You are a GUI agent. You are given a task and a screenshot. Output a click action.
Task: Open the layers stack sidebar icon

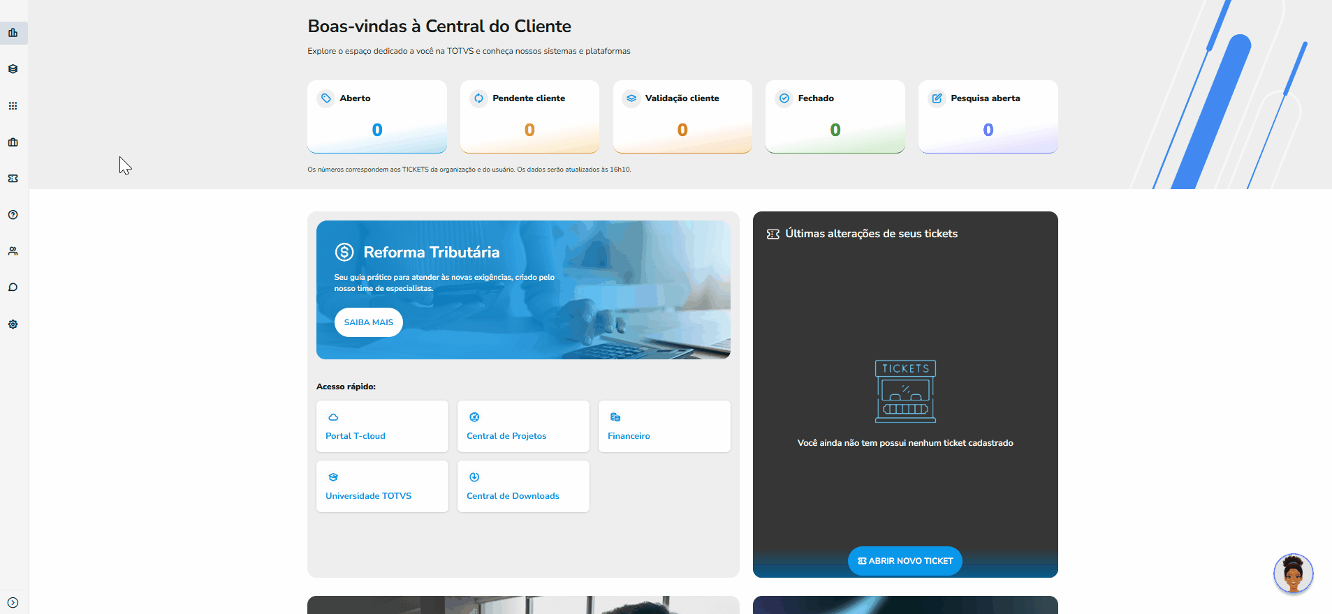[x=13, y=69]
